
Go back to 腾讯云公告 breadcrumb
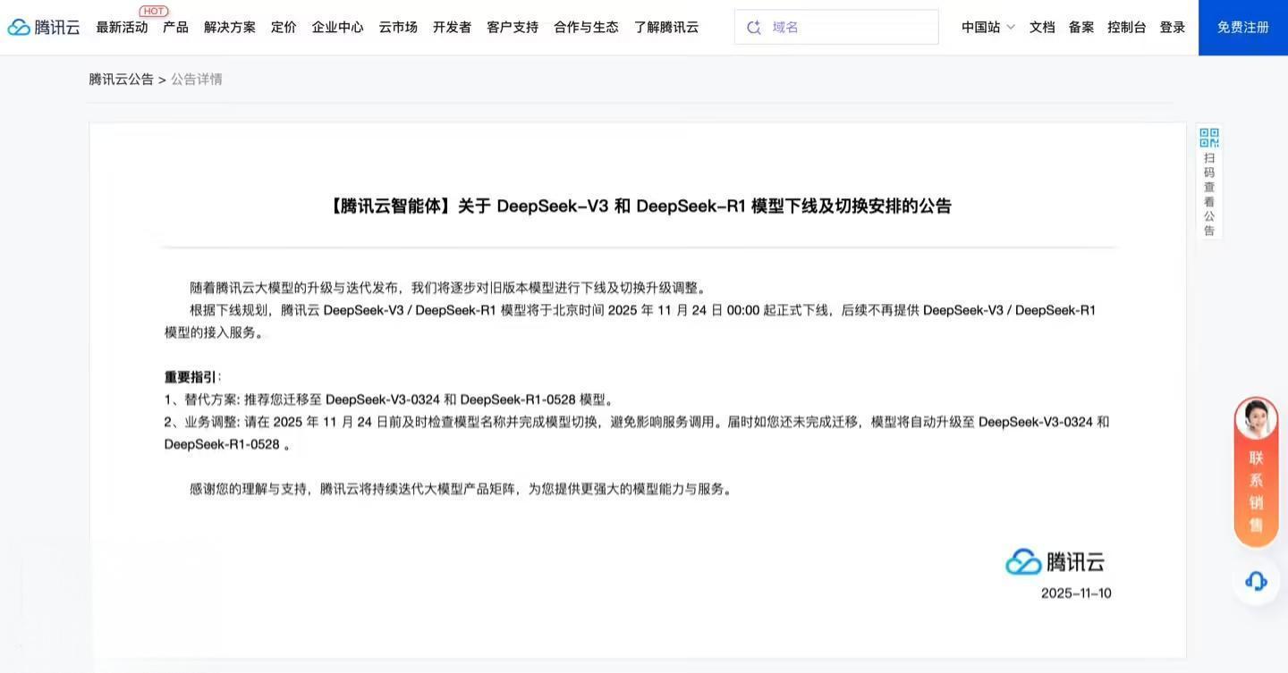[x=121, y=80]
